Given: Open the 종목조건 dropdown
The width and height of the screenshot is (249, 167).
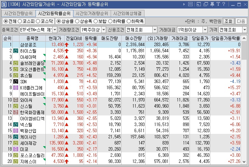Looking at the screenshot, I should [x=55, y=30].
